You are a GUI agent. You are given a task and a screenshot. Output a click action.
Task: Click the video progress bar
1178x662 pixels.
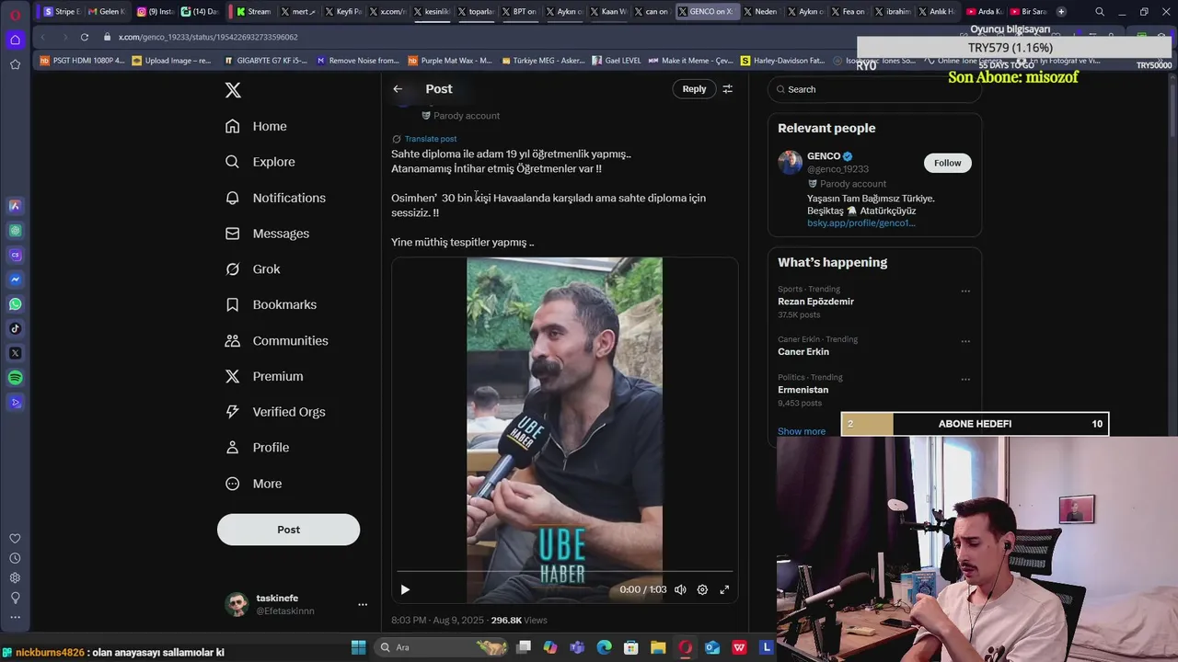[x=564, y=572]
